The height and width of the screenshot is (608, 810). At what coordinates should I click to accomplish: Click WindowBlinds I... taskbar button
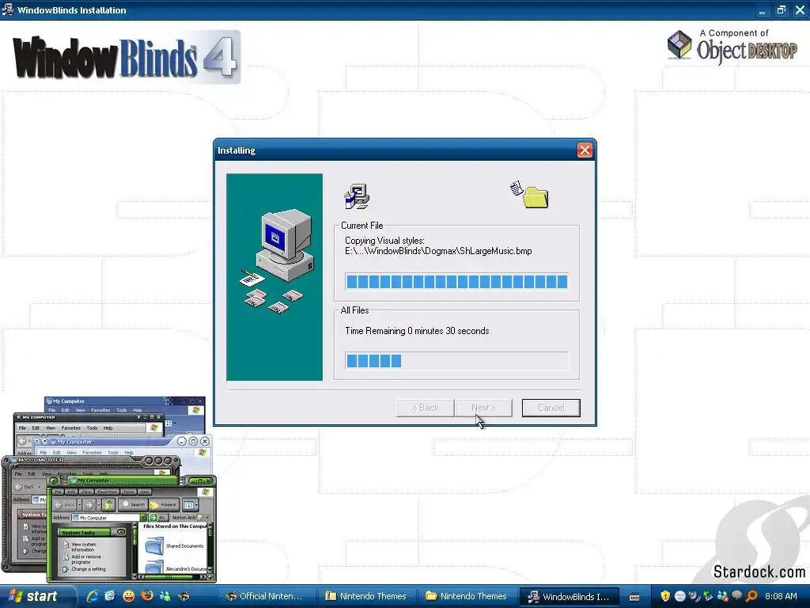tap(568, 596)
